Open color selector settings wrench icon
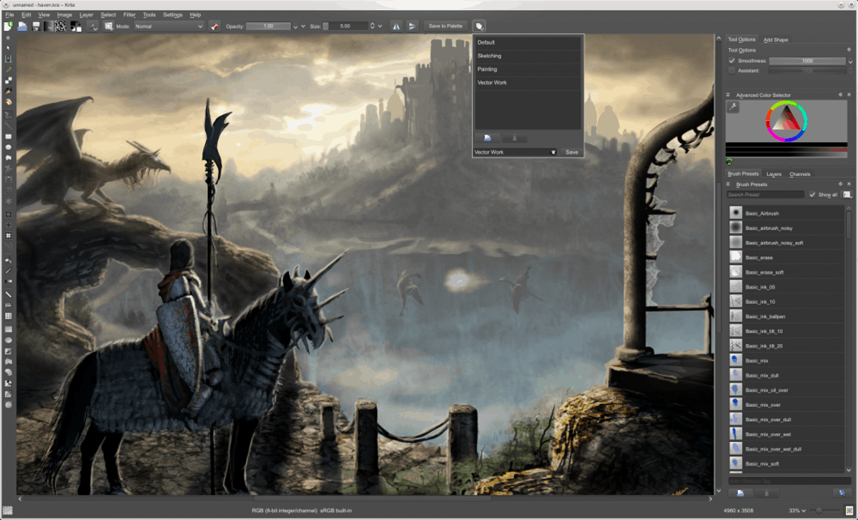This screenshot has width=858, height=520. (x=733, y=107)
